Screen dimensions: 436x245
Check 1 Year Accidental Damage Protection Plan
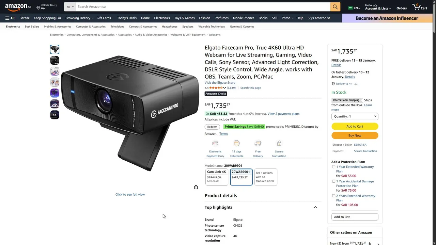[x=333, y=181]
